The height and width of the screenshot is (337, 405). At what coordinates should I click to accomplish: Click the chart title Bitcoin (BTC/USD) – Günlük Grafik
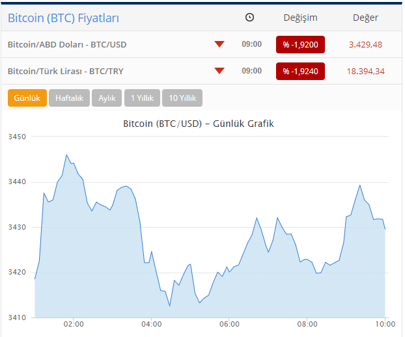[x=199, y=124]
